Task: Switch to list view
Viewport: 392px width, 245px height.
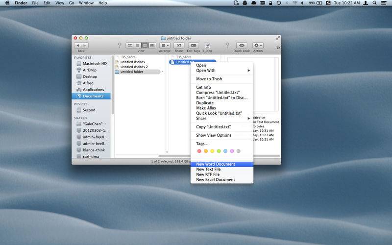Action: click(137, 46)
